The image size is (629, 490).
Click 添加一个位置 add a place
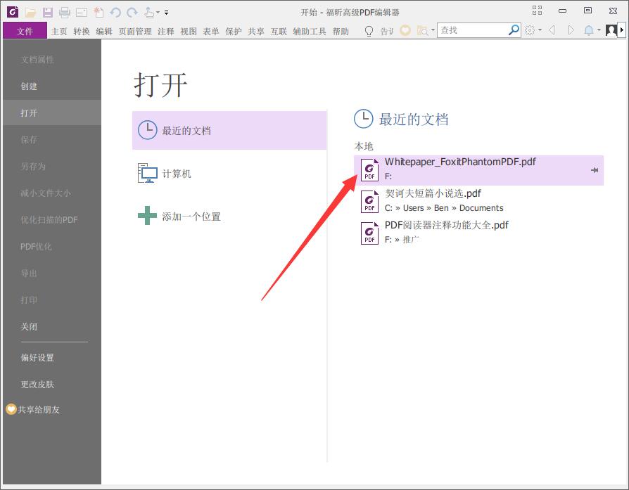229,217
